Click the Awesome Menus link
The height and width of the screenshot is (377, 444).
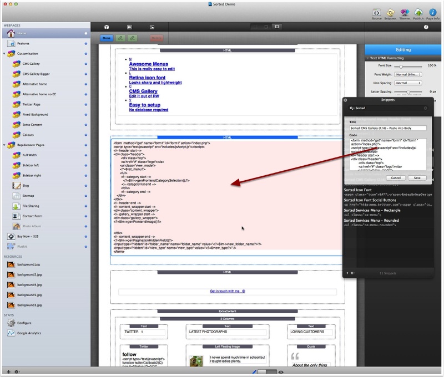point(148,64)
